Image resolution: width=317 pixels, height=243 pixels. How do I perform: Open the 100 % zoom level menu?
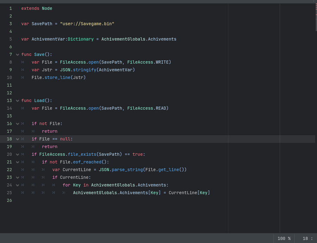click(x=284, y=238)
